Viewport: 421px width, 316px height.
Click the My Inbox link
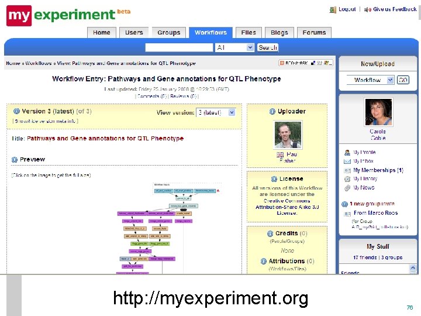pyautogui.click(x=363, y=162)
